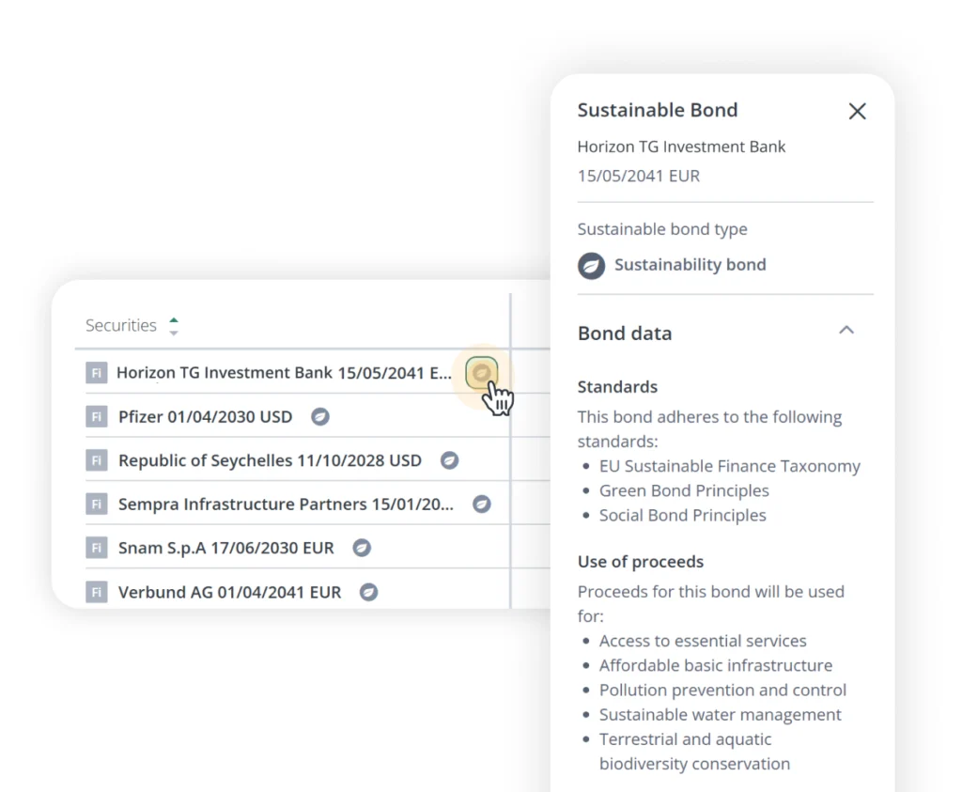
Task: Click Verbund AG sustainable bond leaf icon
Action: click(369, 592)
